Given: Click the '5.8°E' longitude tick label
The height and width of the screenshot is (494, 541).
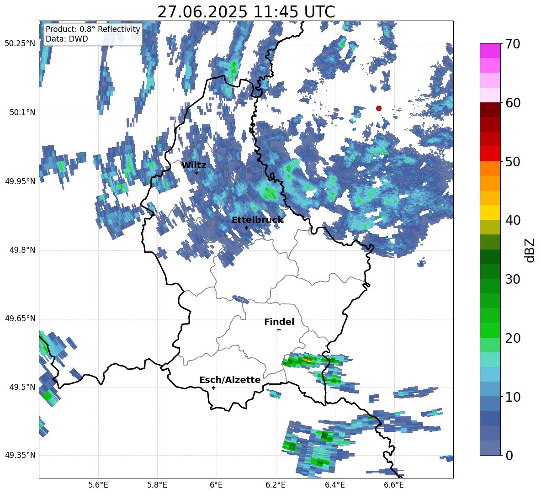Looking at the screenshot, I should point(157,485).
